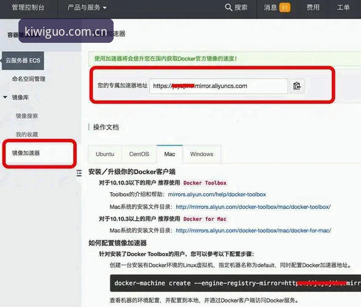Screen dimensions: 361x307
Task: Open 镜像加速器 in sidebar
Action: pyautogui.click(x=26, y=153)
